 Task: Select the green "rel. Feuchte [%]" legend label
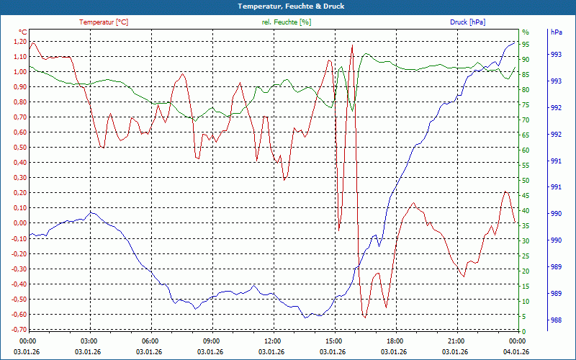(287, 22)
